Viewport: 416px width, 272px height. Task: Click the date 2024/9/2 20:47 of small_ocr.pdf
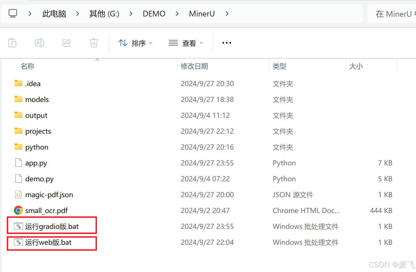pos(205,211)
